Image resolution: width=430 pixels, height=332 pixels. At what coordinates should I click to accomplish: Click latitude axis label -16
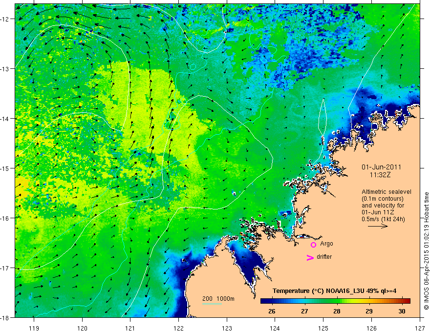tap(5, 218)
